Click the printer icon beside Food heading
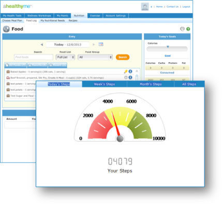The width and height of the screenshot is (224, 207). [x=182, y=29]
